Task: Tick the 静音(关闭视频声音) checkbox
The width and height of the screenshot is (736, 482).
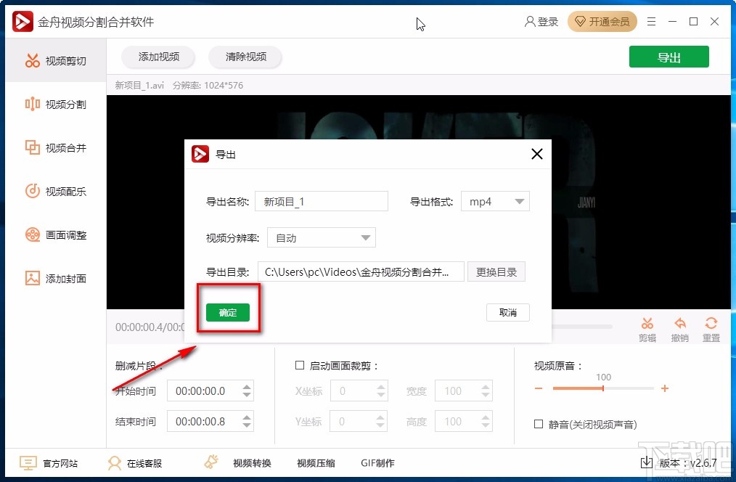Action: [x=539, y=424]
